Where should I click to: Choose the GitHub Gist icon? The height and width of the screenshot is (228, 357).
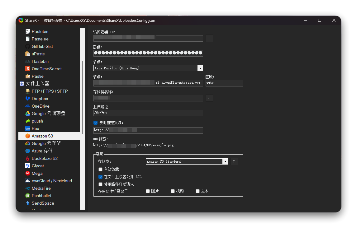[x=28, y=46]
